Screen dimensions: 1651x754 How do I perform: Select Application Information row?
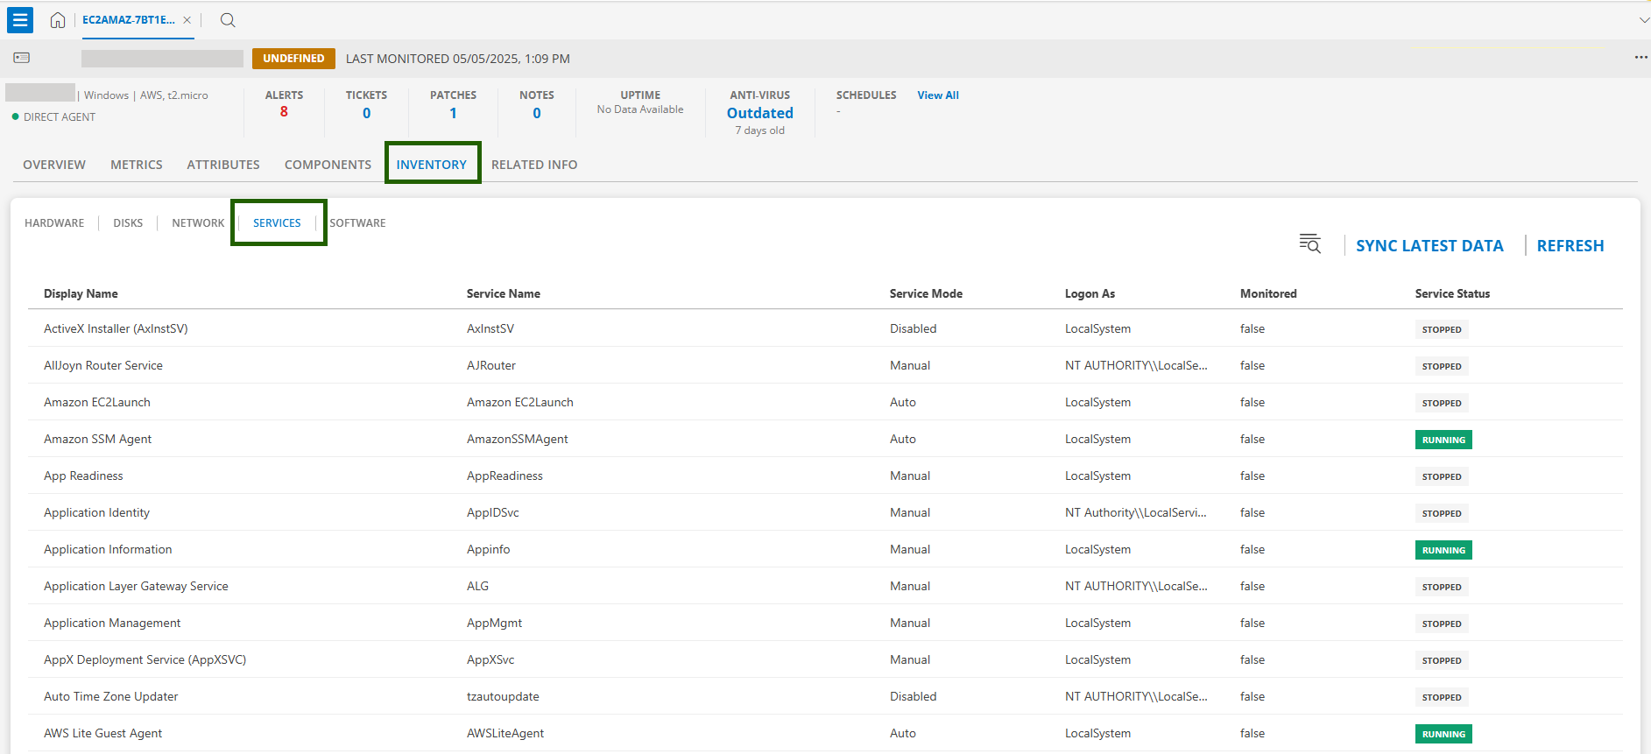coord(825,549)
